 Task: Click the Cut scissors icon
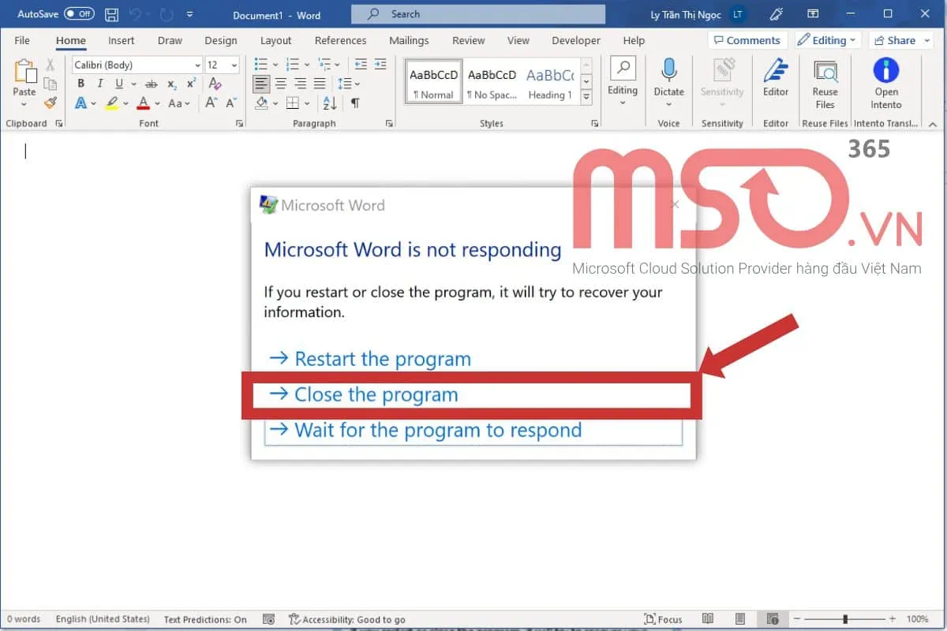[x=51, y=65]
